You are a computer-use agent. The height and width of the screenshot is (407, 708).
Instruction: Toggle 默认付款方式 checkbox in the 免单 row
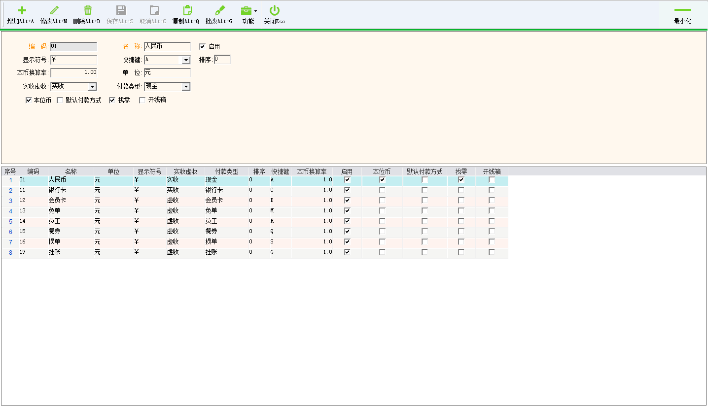(x=425, y=211)
